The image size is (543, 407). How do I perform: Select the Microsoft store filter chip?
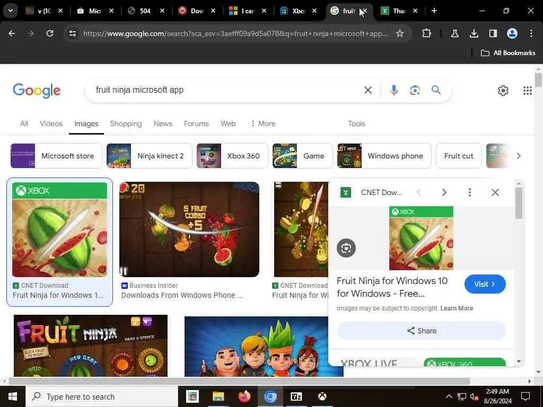pos(56,156)
